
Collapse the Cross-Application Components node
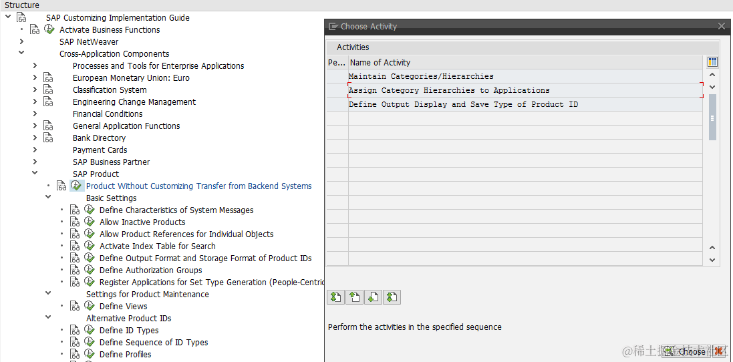coord(21,53)
